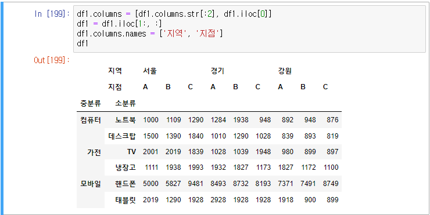Select cell value 1948 in TV row

263,152
